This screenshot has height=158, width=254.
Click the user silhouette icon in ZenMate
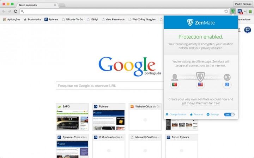pos(175,77)
